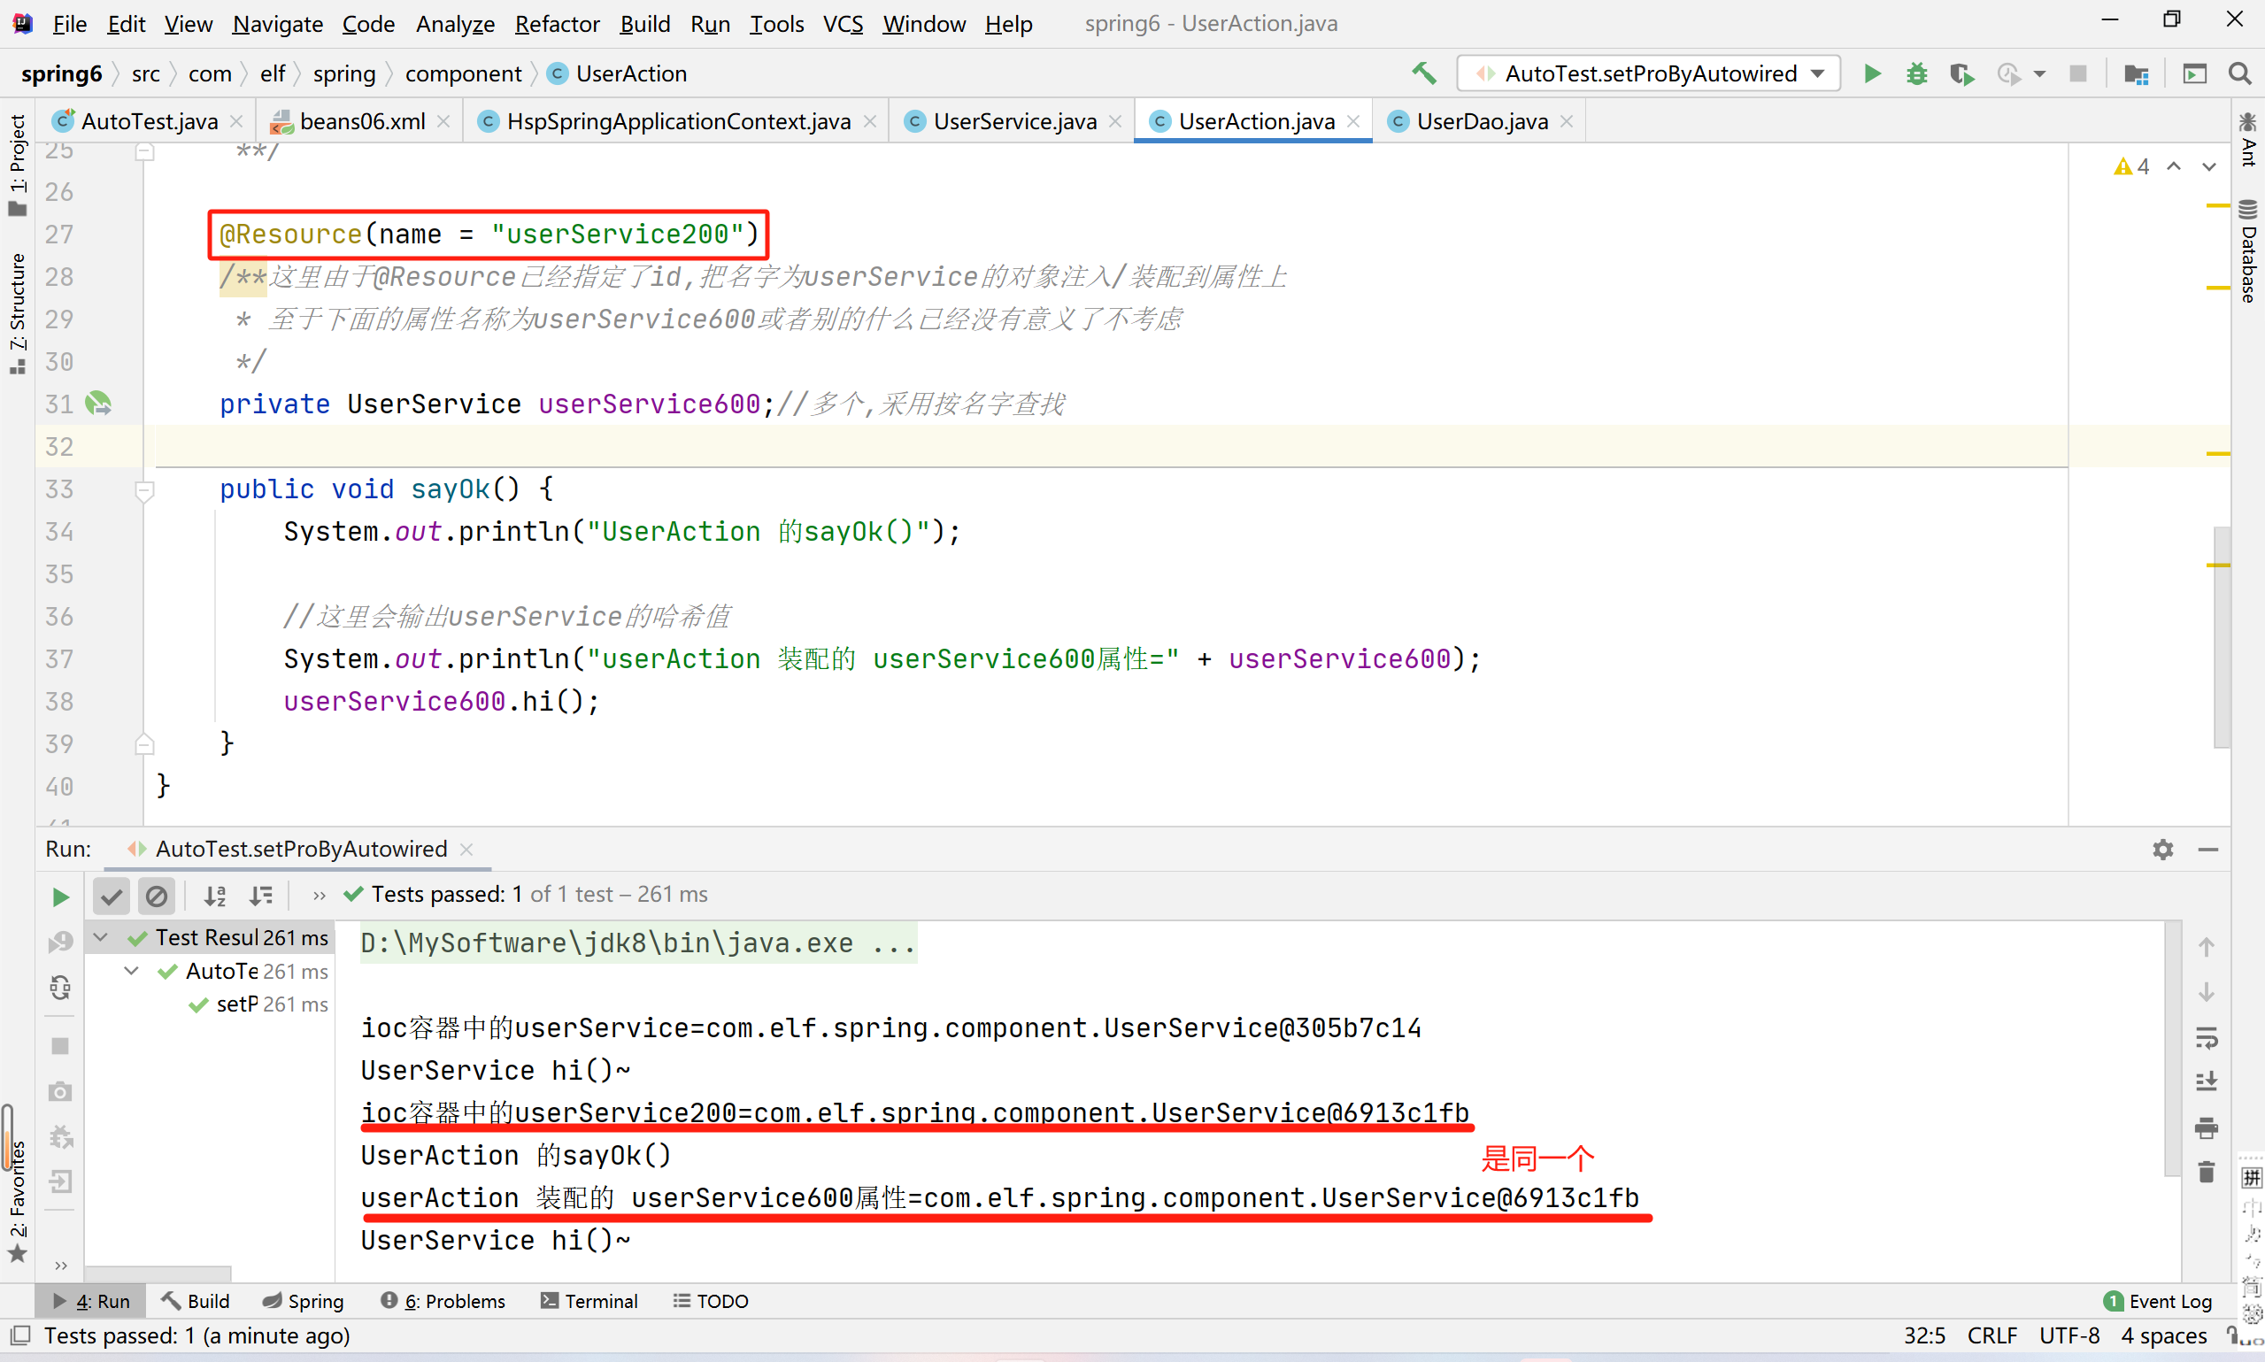This screenshot has height=1362, width=2265.
Task: Open the Build tool window button
Action: 196,1302
